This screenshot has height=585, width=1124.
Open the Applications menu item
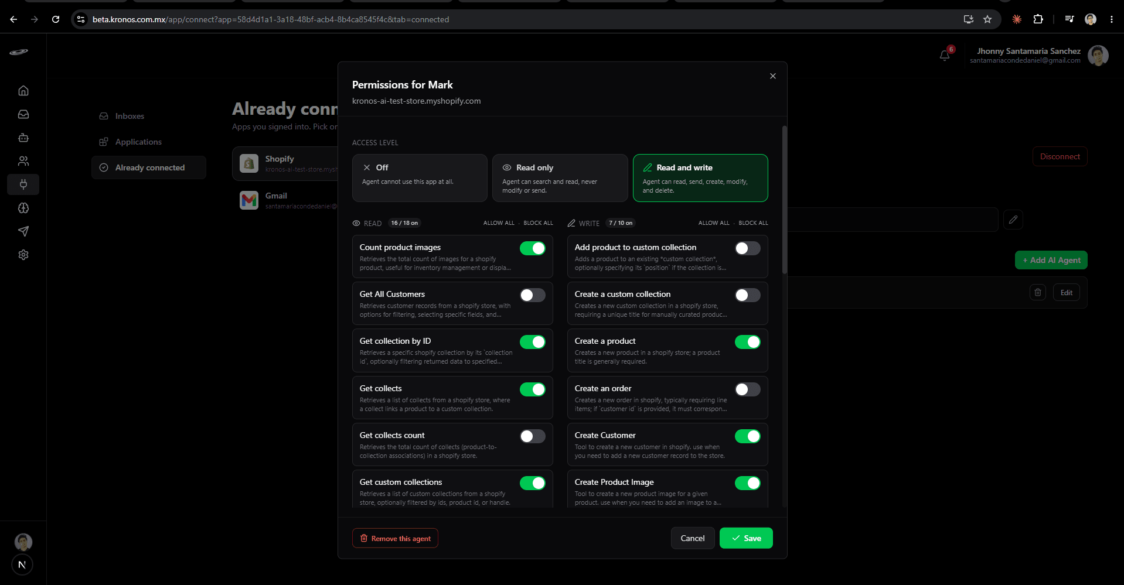149,142
